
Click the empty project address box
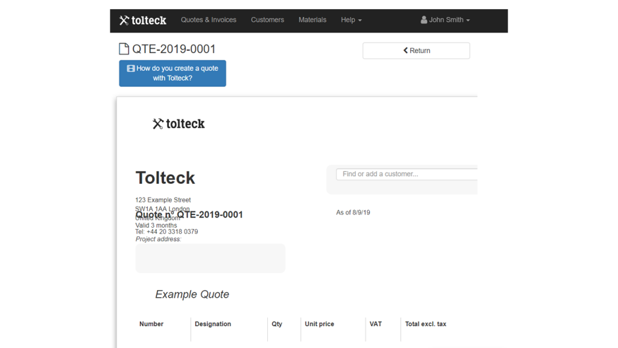click(x=211, y=258)
